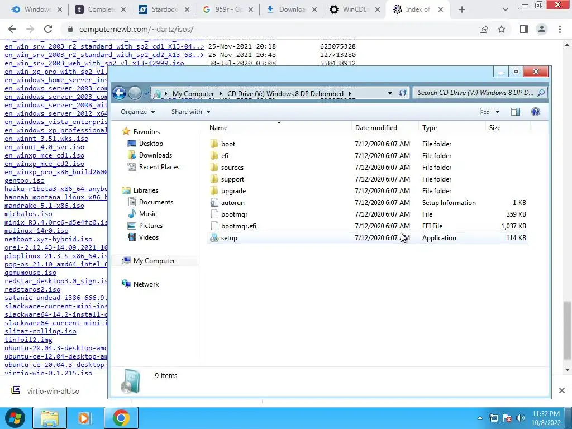Select the bootmgr file icon
Screen dimensions: 572x429
coord(214,214)
